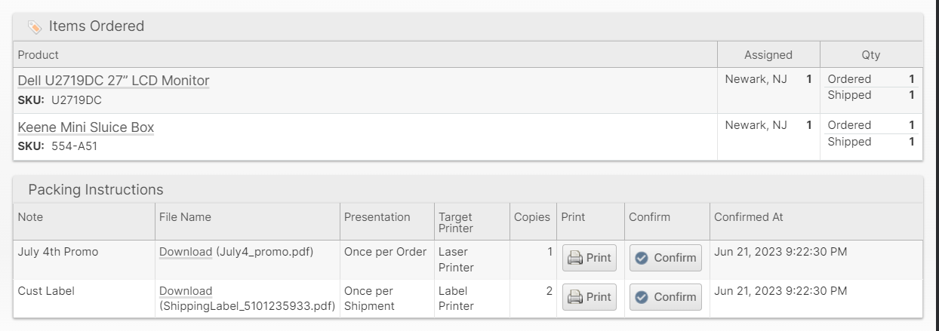Click the File Name column header
The width and height of the screenshot is (939, 331).
point(185,217)
